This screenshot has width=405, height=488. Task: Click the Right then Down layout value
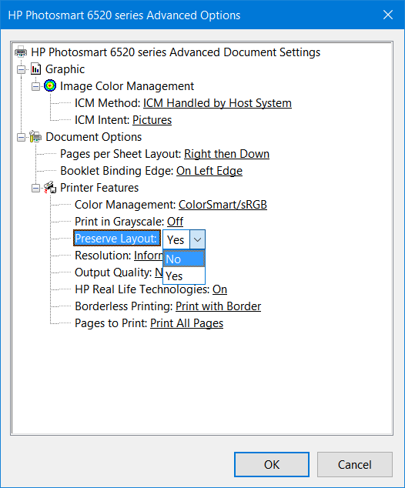point(226,154)
